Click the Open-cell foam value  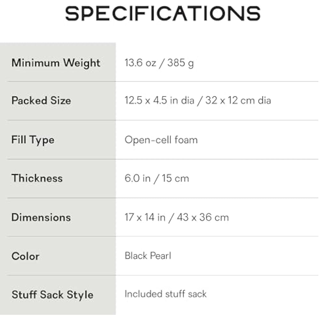(161, 140)
